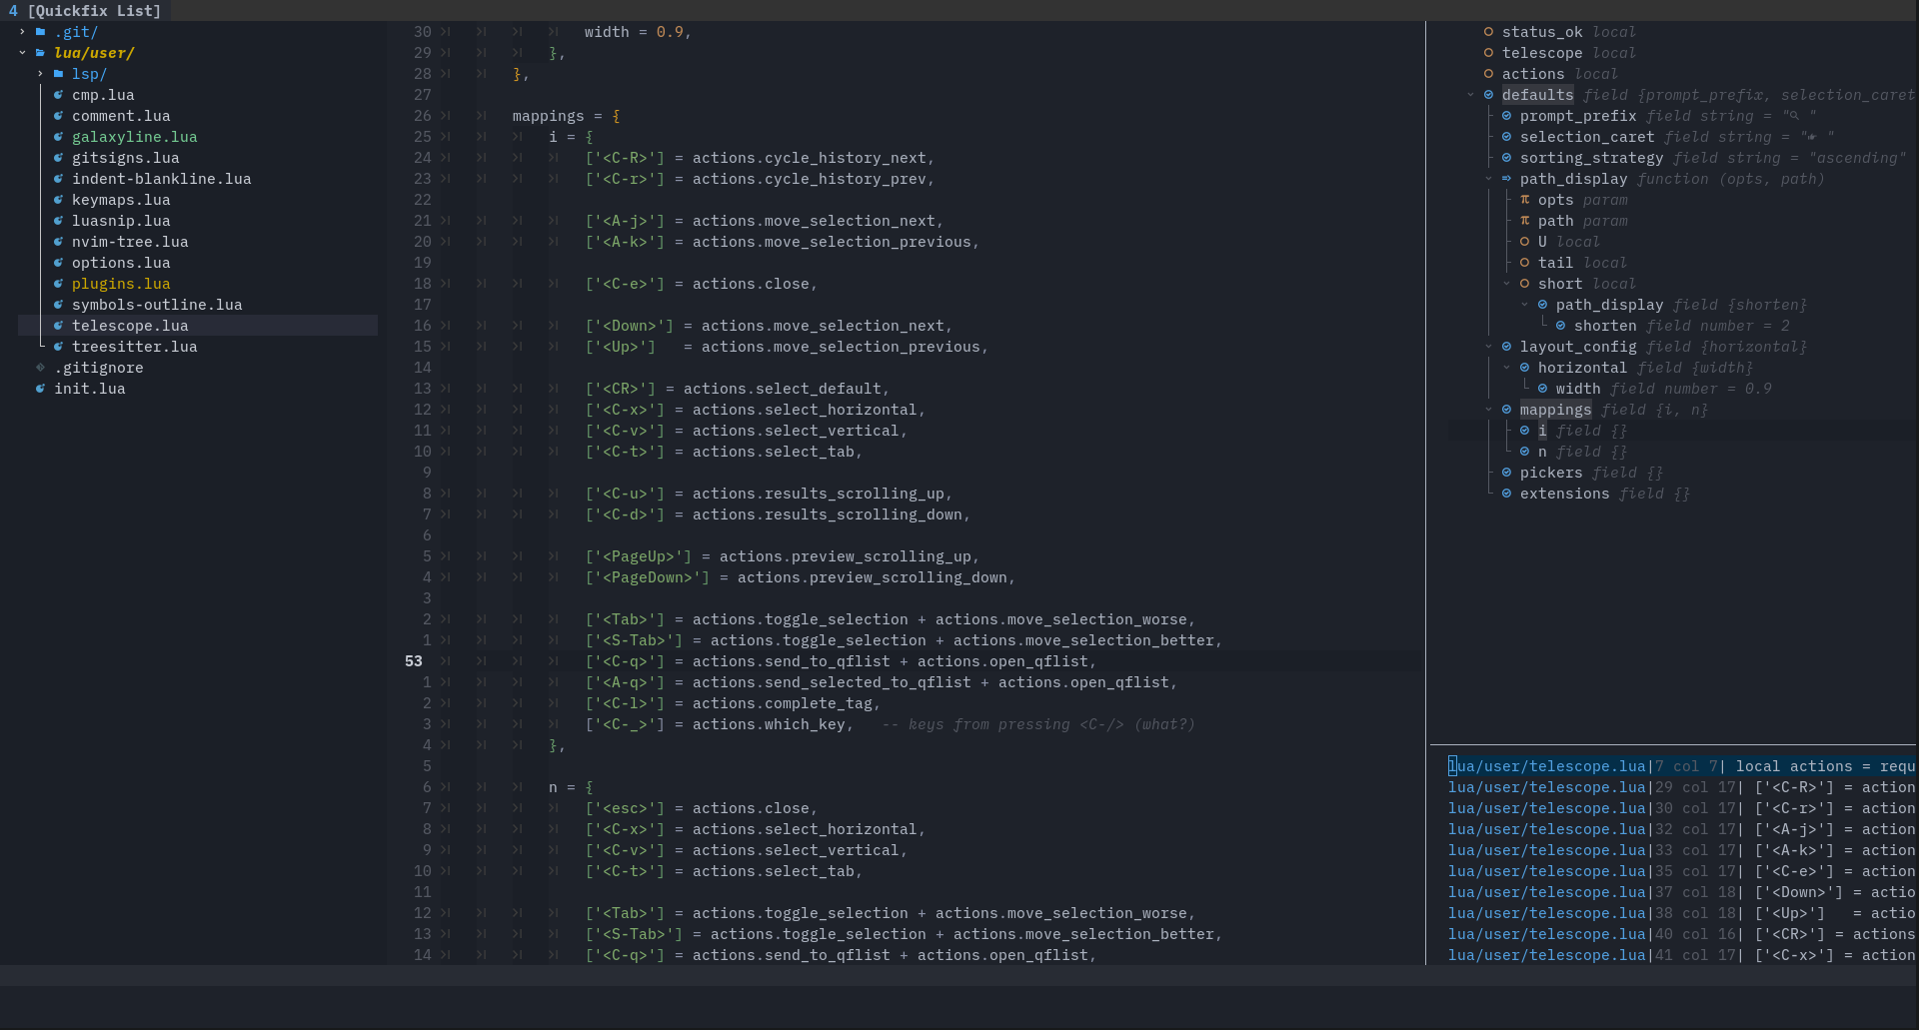Screen dimensions: 1919x1030
Task: Click 'mappings = {' line in editor
Action: pyautogui.click(x=567, y=116)
